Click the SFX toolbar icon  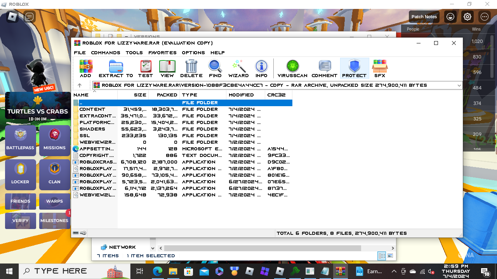coord(380,69)
